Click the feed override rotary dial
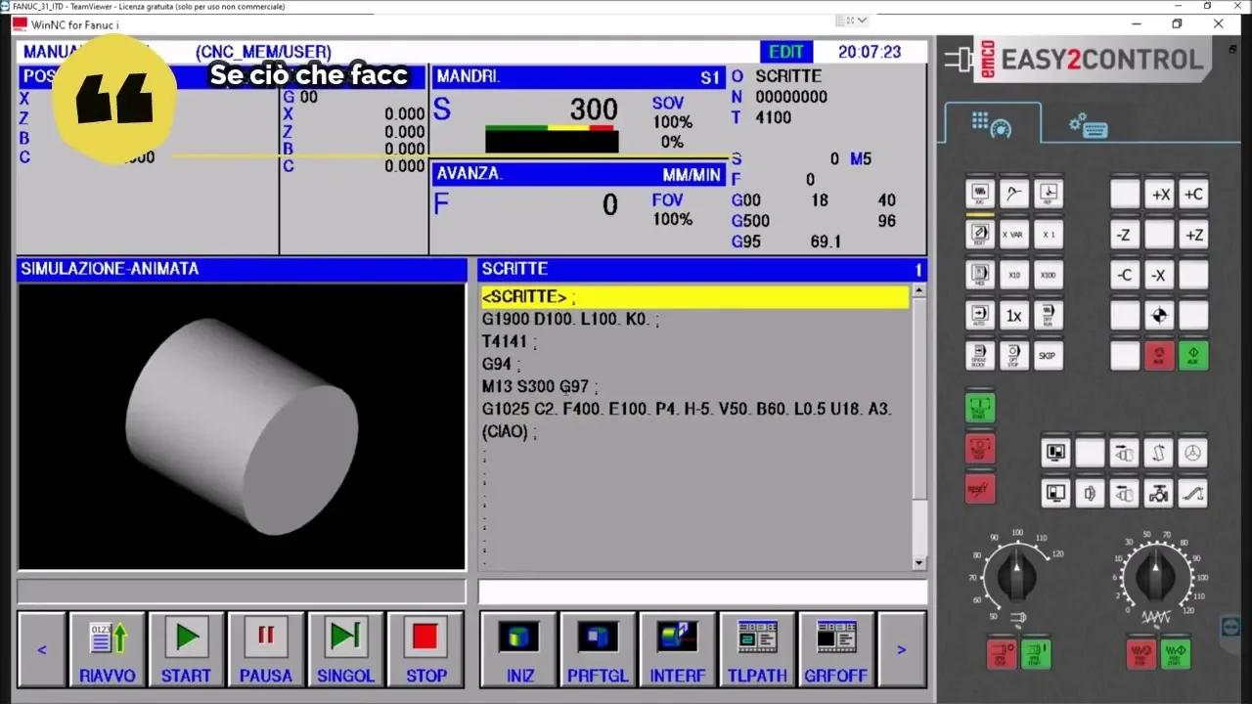Image resolution: width=1252 pixels, height=704 pixels. pos(1157,576)
